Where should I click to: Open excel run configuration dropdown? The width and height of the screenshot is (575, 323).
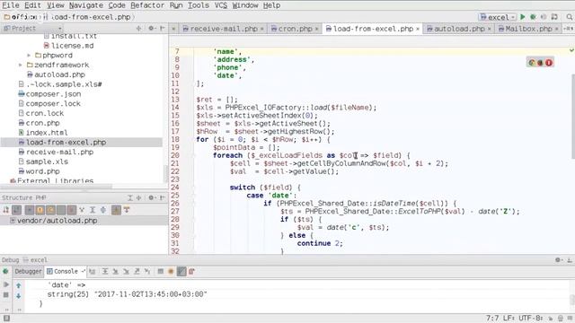click(x=498, y=17)
